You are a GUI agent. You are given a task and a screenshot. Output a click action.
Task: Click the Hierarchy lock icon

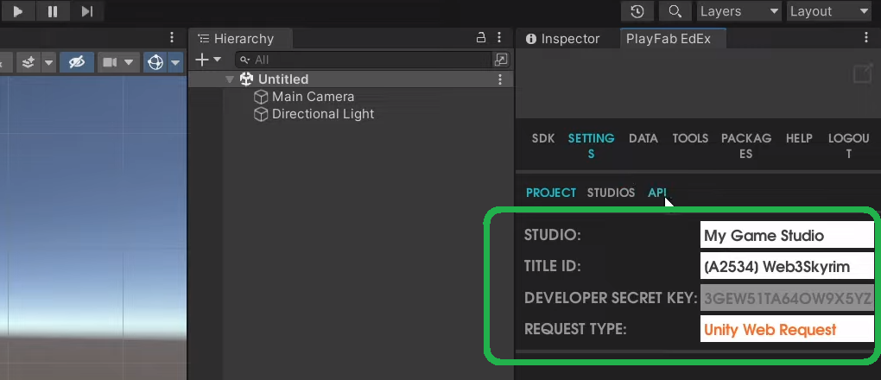482,38
